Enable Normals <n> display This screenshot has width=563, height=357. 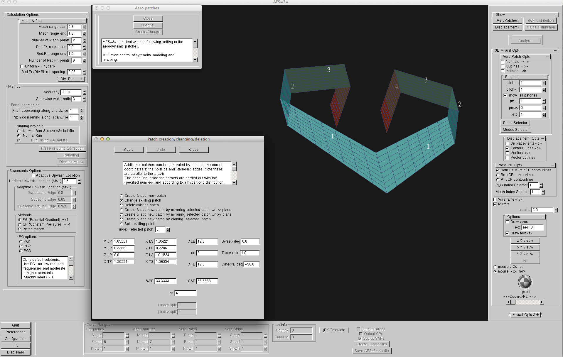[x=503, y=62]
